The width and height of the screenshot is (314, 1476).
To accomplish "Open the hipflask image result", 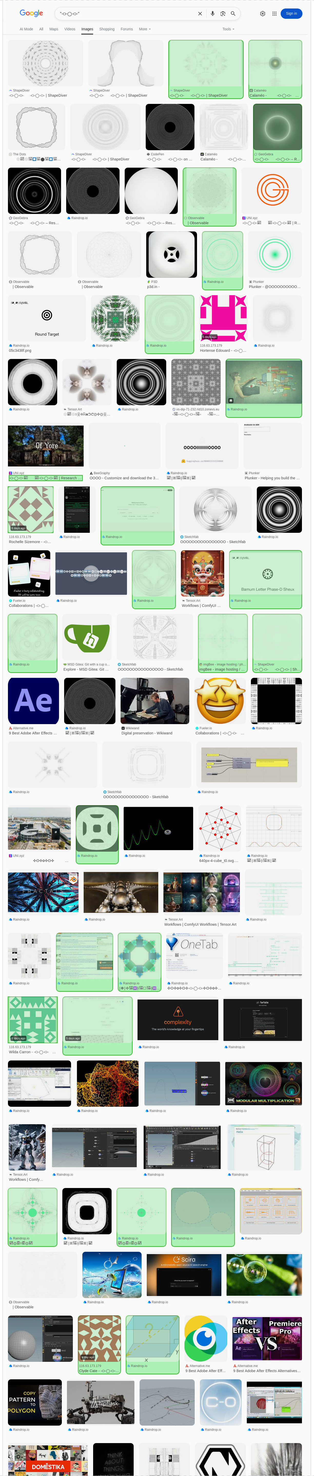I will tap(101, 1402).
